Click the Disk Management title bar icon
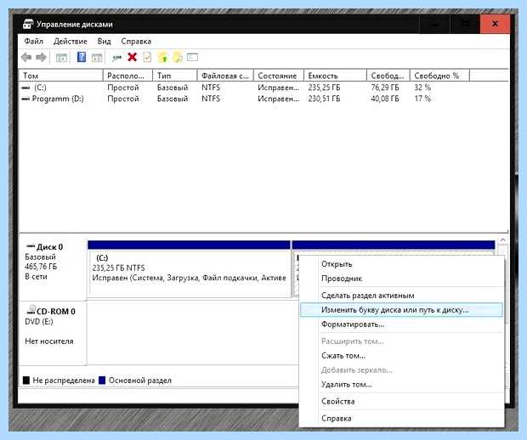 point(28,24)
